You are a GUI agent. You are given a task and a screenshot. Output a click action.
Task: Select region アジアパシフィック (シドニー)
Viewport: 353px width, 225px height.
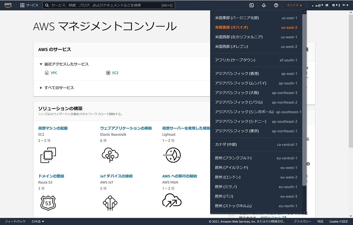[256, 121]
